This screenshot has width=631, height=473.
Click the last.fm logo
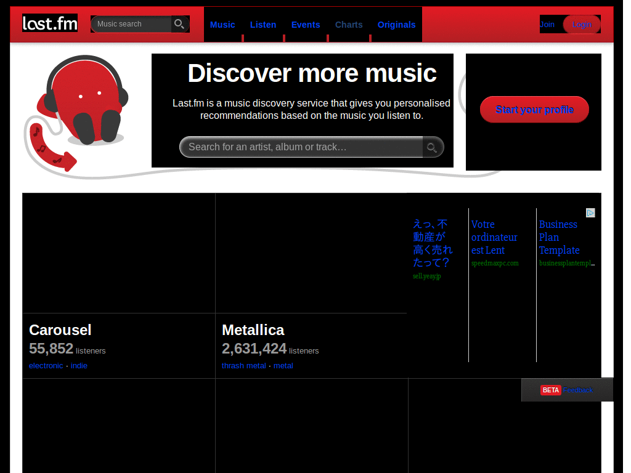coord(50,23)
